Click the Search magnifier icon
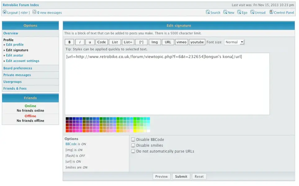 click(208, 12)
